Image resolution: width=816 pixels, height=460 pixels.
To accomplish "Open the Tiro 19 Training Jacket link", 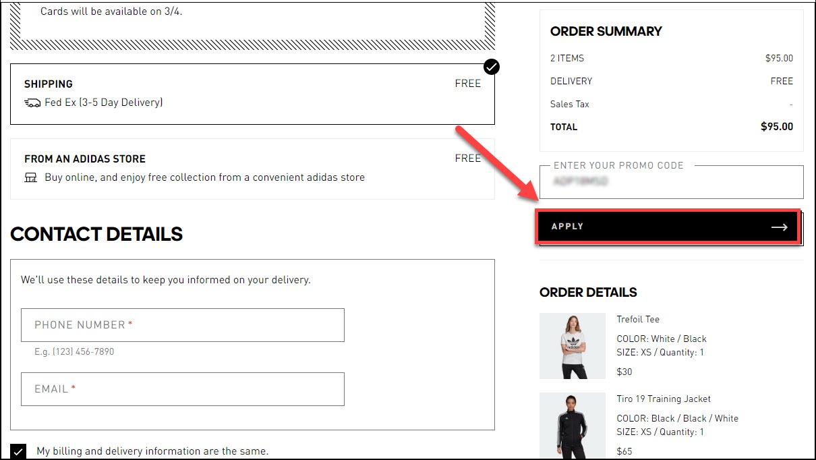I will pos(664,399).
